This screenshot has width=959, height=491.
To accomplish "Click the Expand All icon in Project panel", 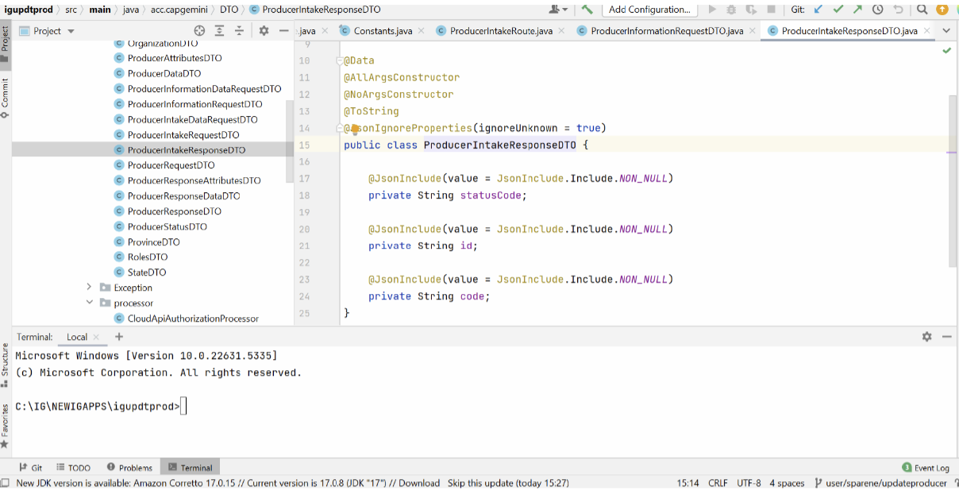I will tap(220, 30).
